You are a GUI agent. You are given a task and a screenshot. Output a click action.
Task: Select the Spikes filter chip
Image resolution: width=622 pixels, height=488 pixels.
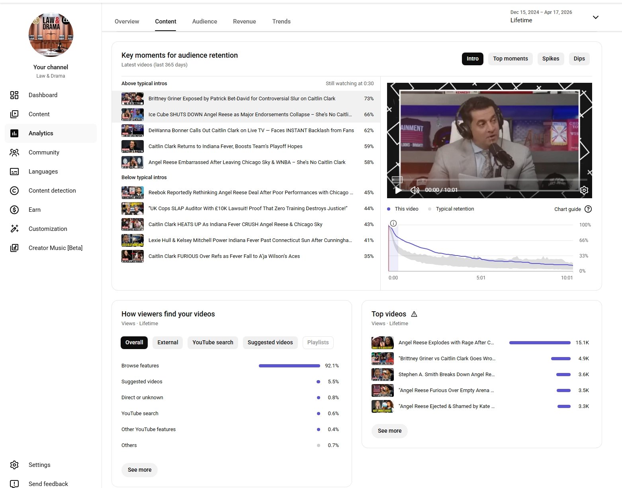tap(550, 59)
